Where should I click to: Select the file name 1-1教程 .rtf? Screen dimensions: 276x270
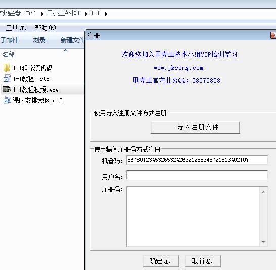31,79
